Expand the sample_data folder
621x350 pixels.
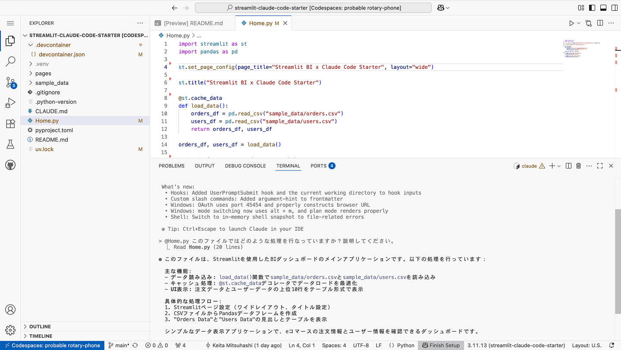pos(52,83)
